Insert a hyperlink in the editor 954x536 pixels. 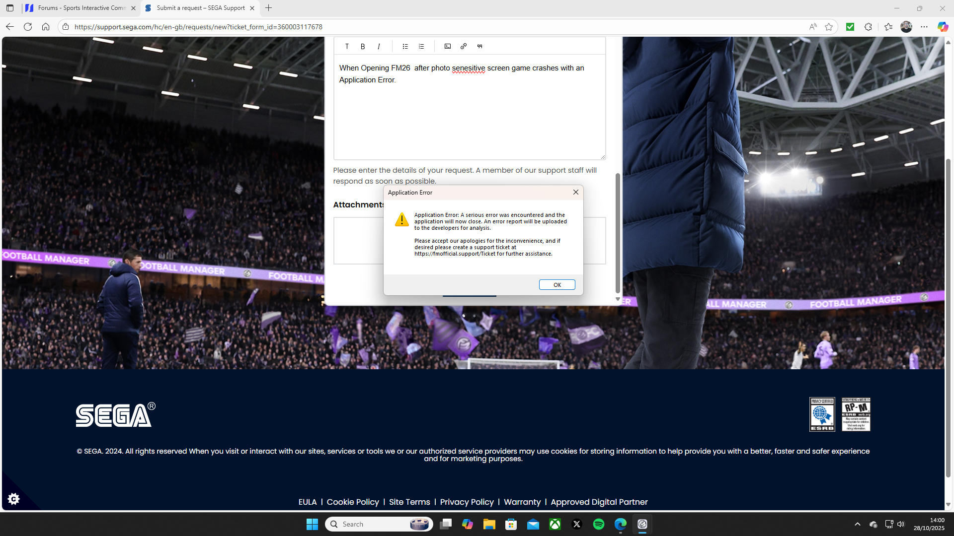pos(464,46)
